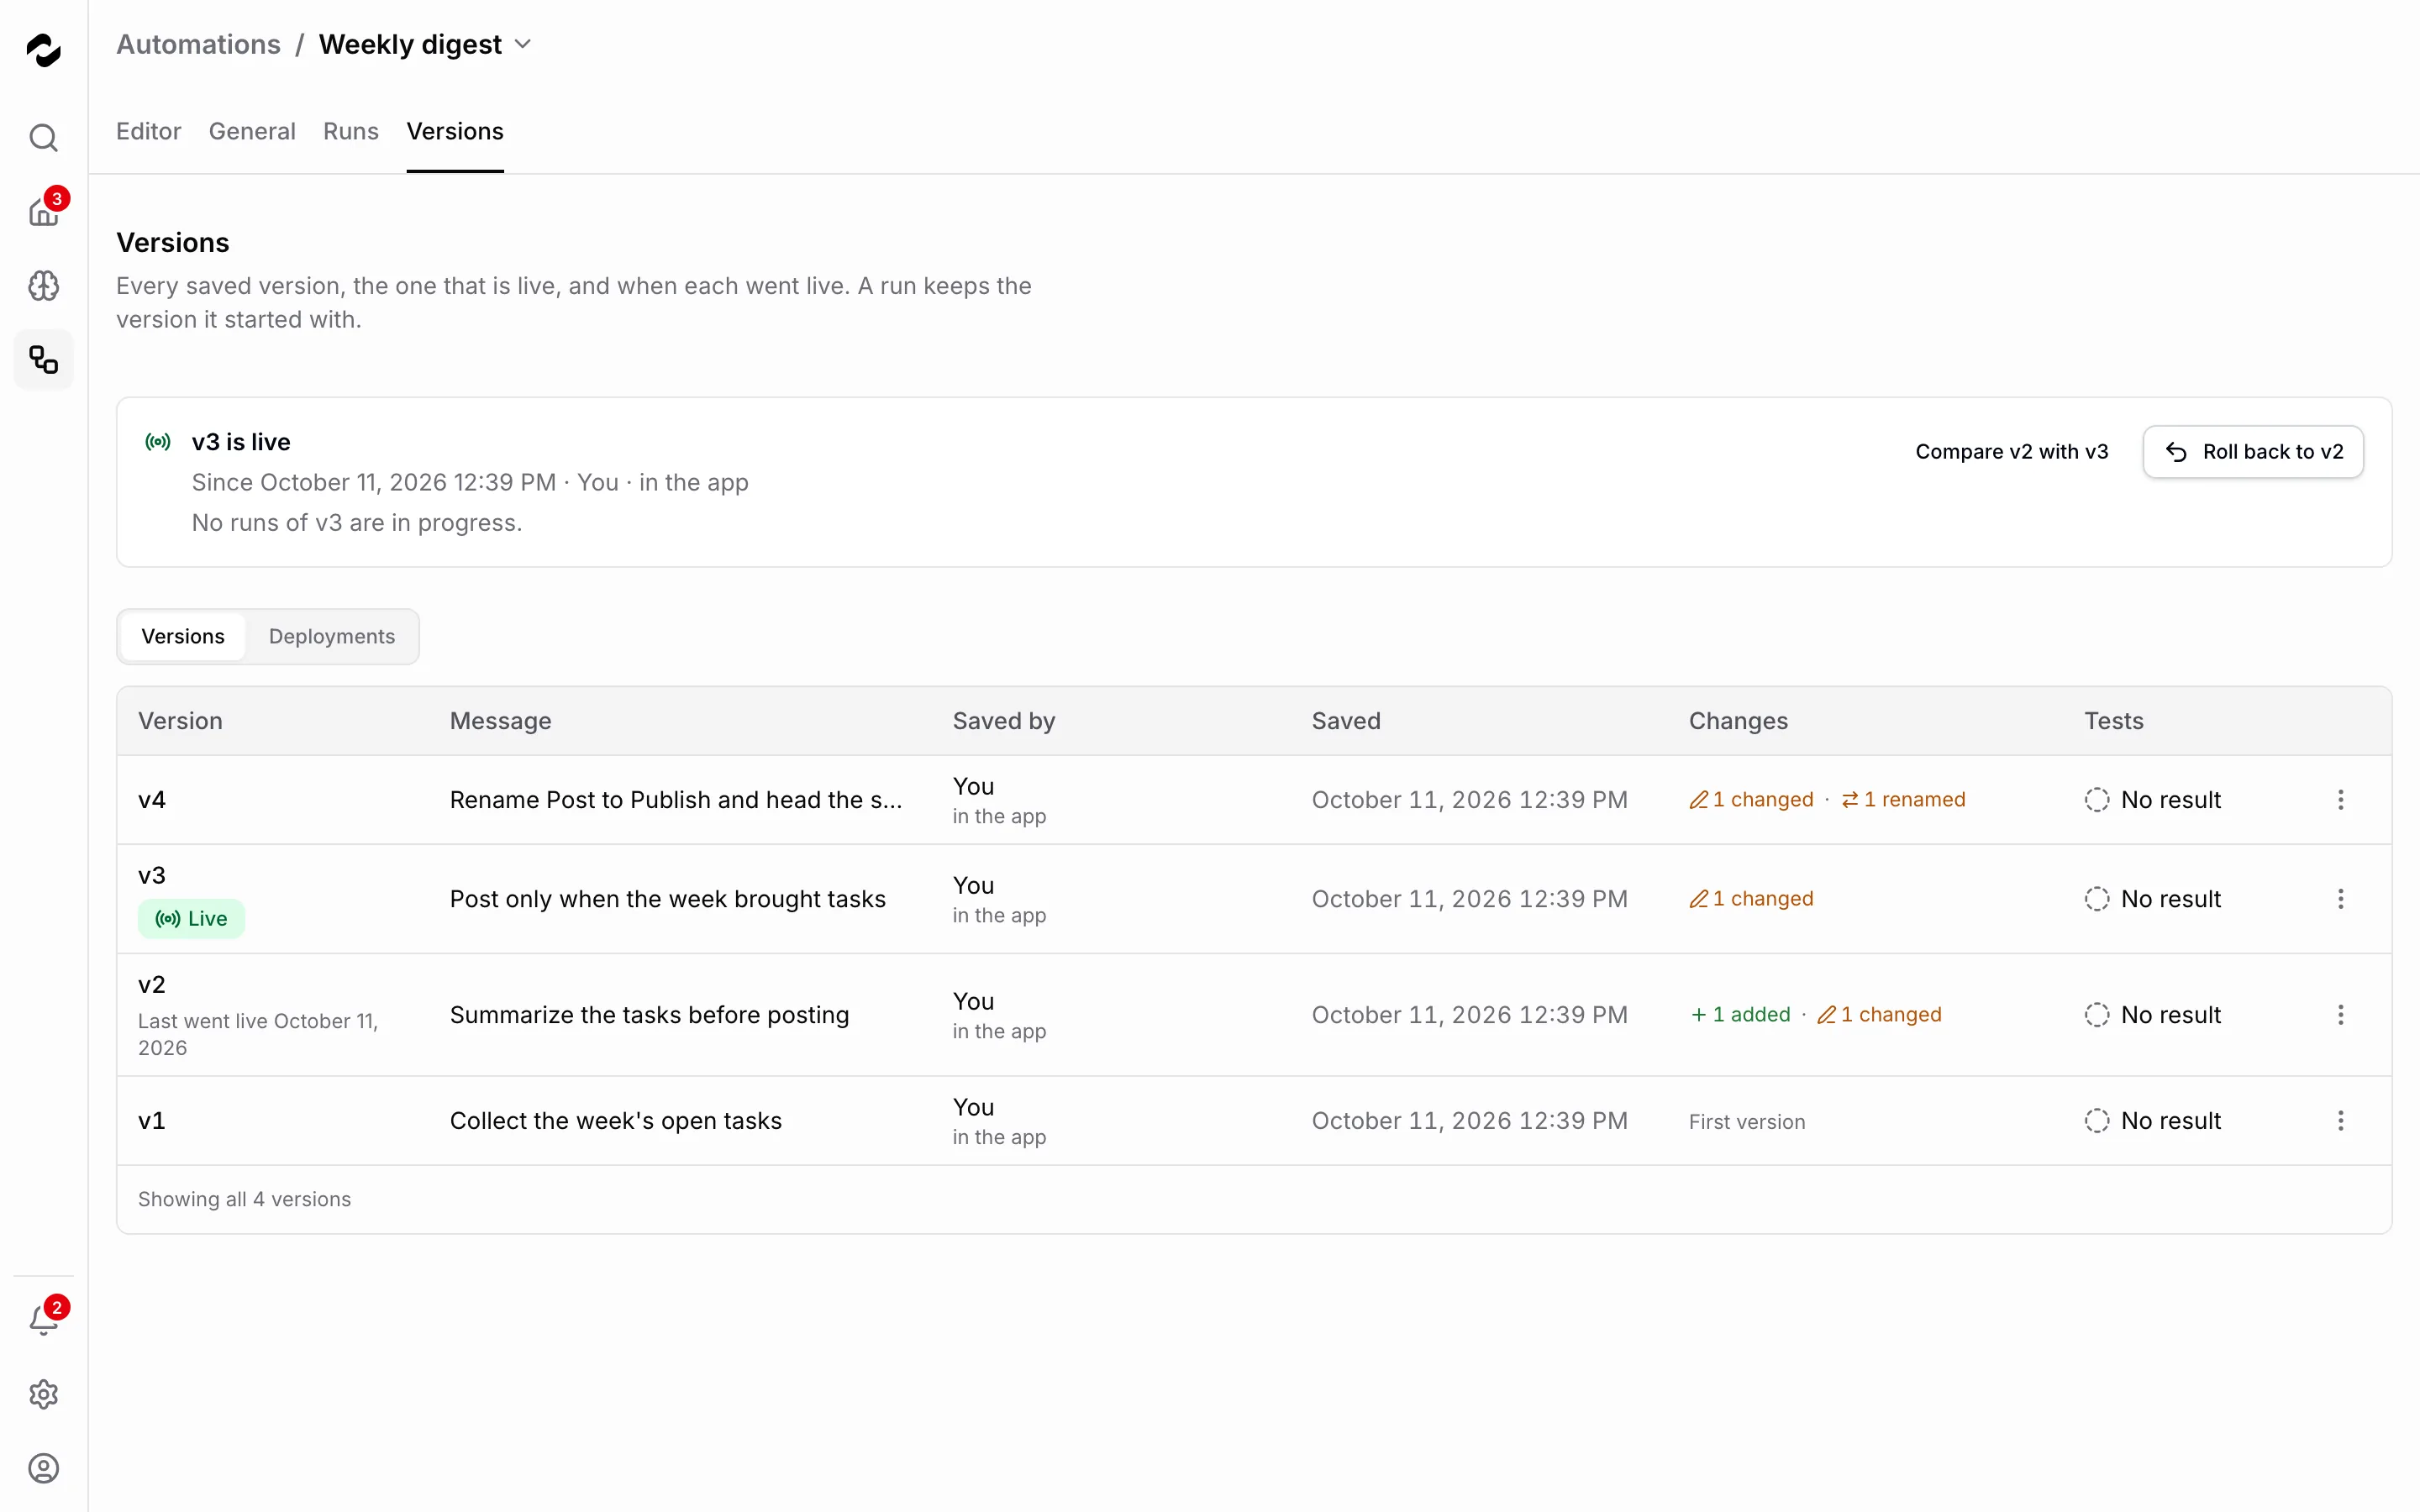This screenshot has height=1512, width=2420.
Task: Click 'First version' in v1 row
Action: (x=1747, y=1122)
